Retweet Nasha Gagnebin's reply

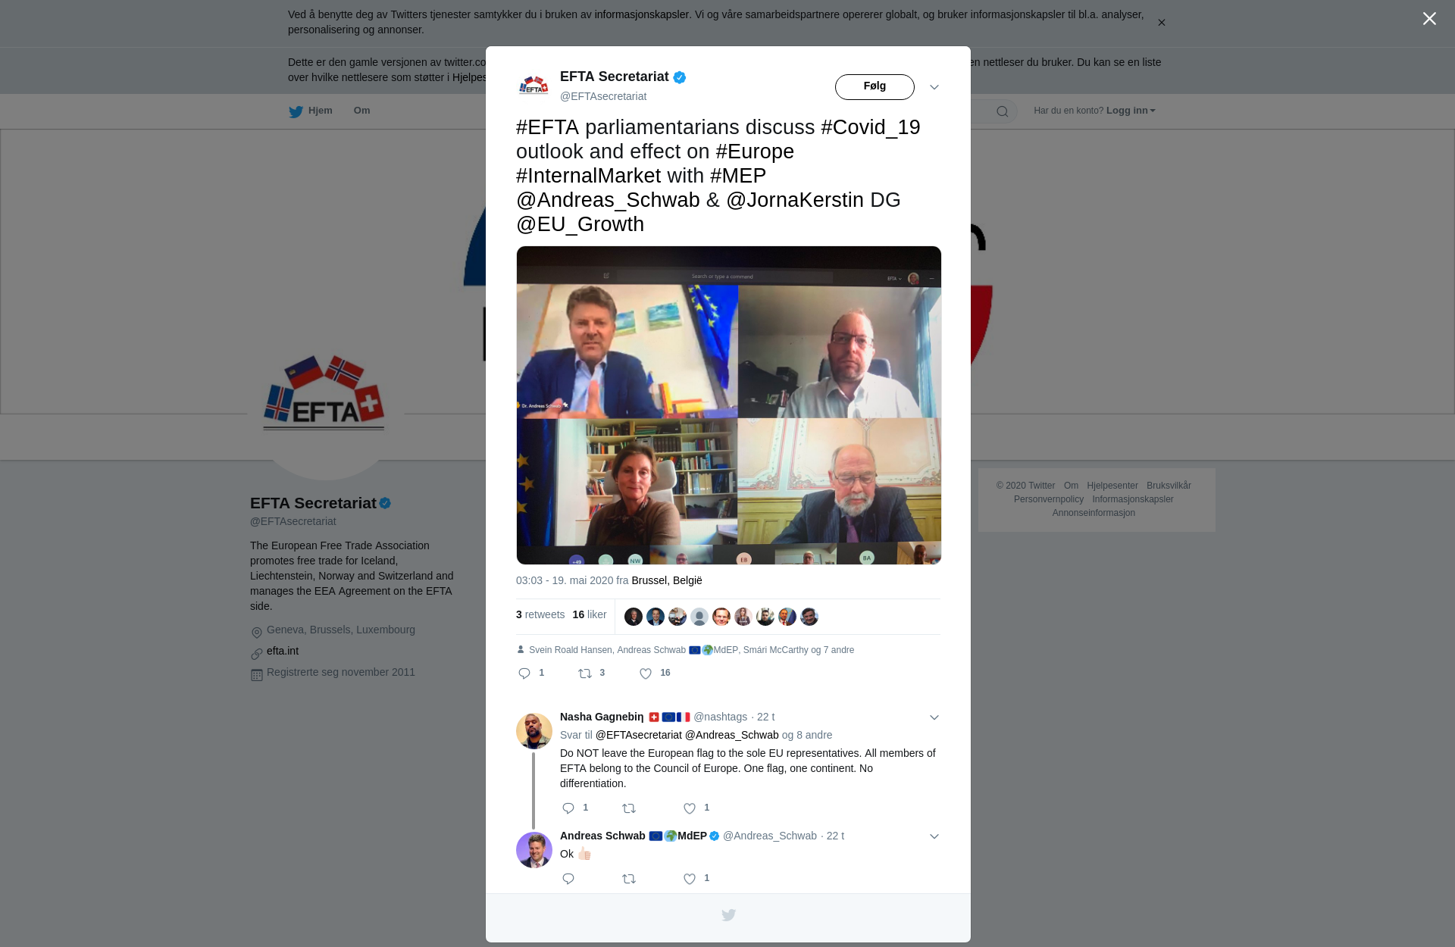[x=629, y=808]
